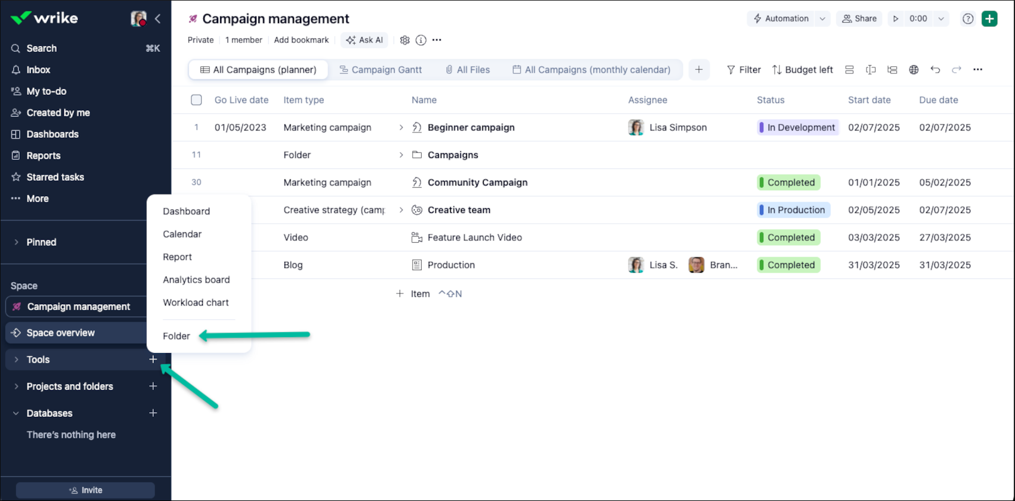This screenshot has width=1015, height=501.
Task: Click the In Development status badge
Action: coord(797,128)
